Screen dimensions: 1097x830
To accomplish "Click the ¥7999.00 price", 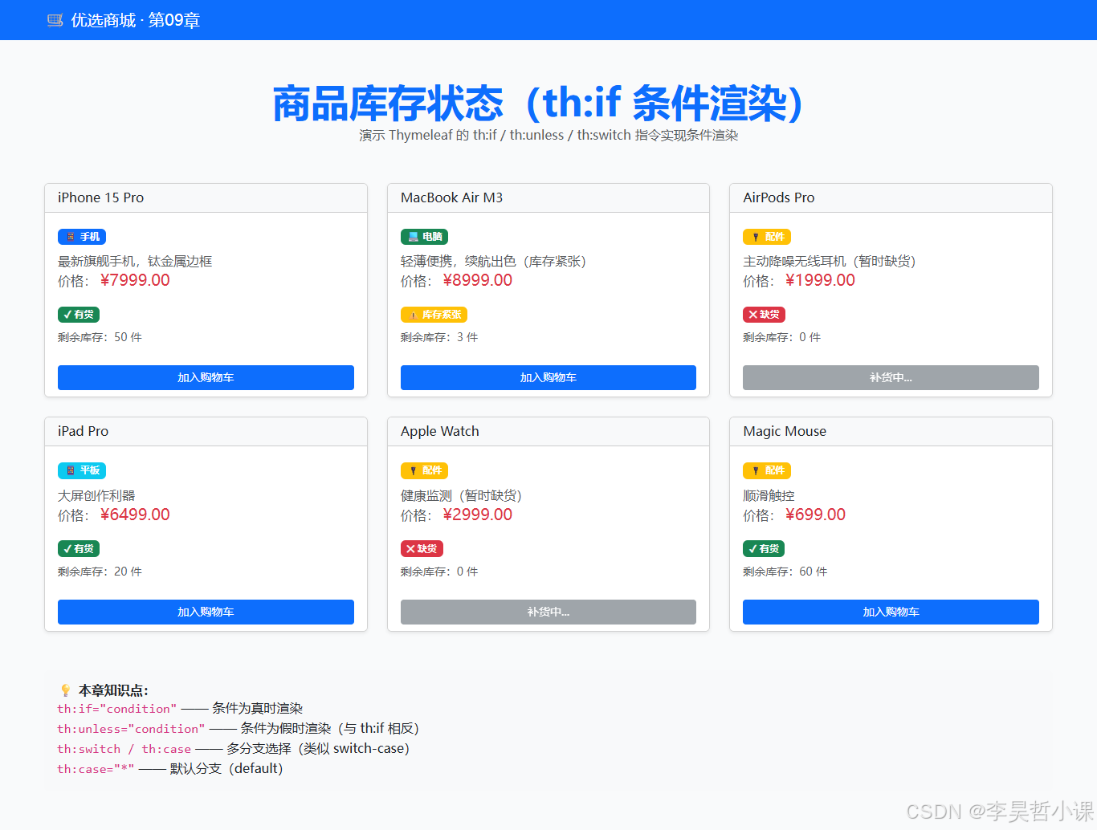I will pos(135,280).
